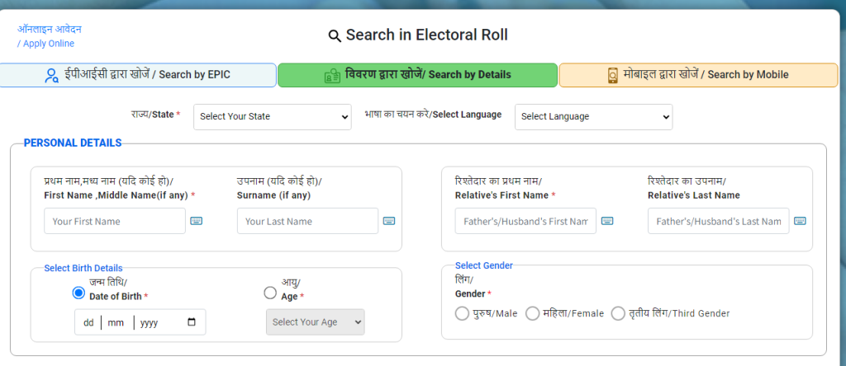Choose the Female gender option
This screenshot has width=846, height=366.
[x=533, y=313]
